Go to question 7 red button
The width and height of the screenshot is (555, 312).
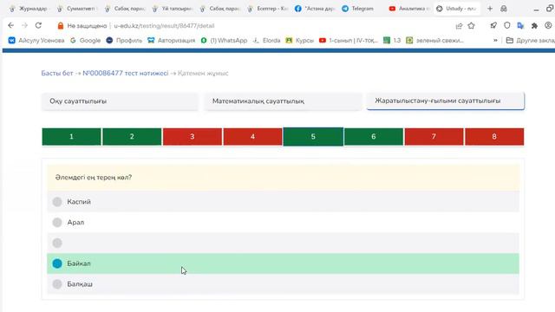[434, 137]
